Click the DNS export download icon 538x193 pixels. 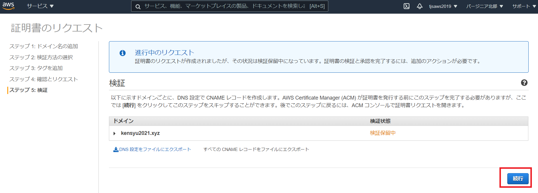116,149
